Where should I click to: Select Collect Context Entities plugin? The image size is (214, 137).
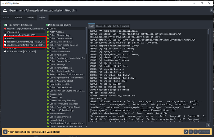66,87
